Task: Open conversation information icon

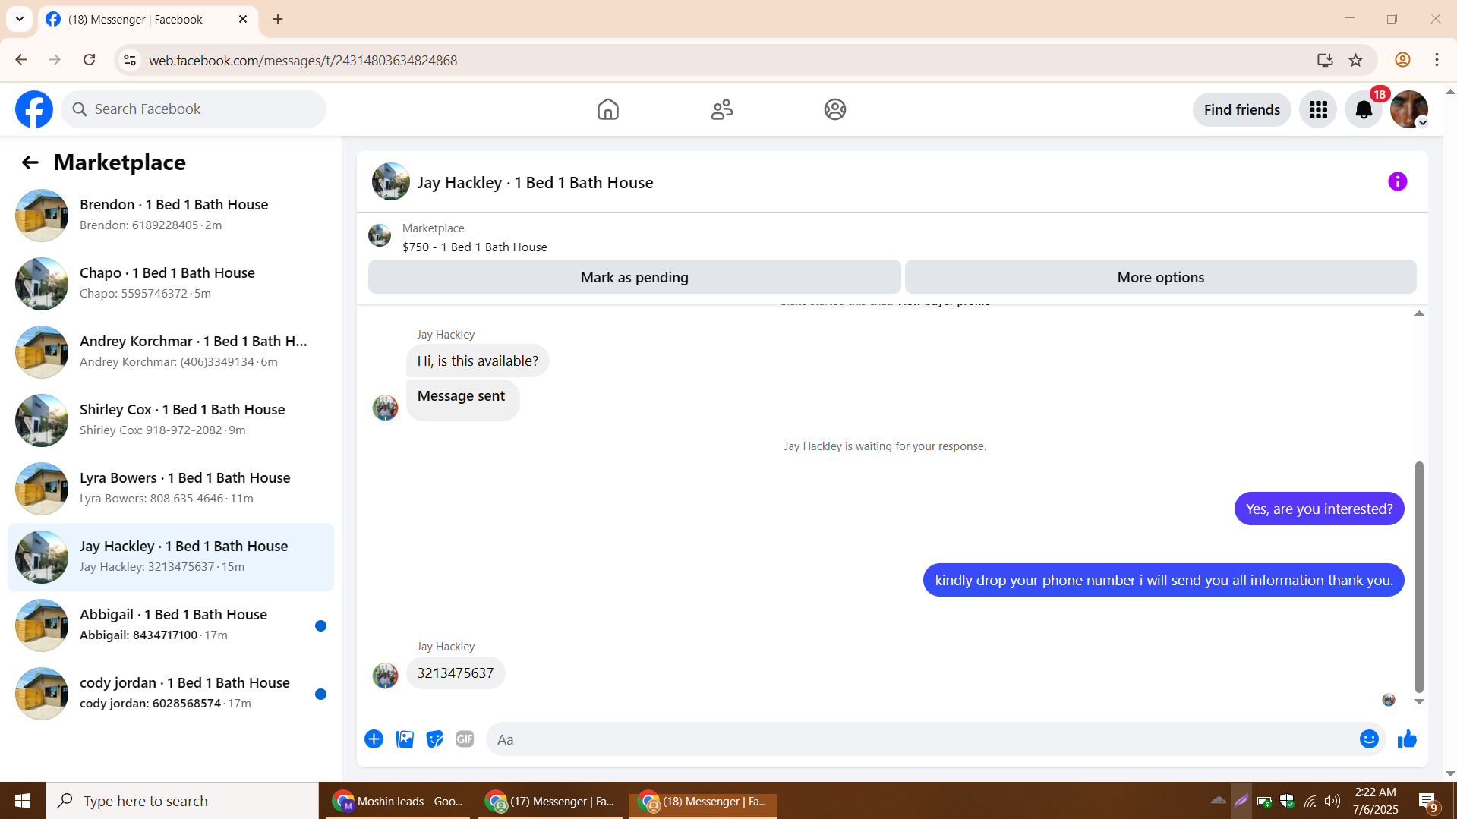Action: pos(1397,181)
